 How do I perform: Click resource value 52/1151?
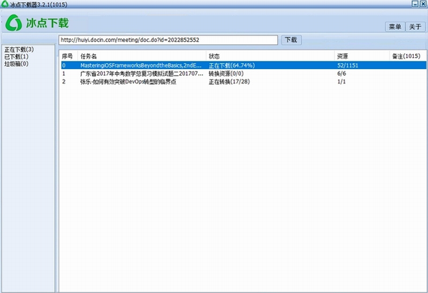click(348, 65)
